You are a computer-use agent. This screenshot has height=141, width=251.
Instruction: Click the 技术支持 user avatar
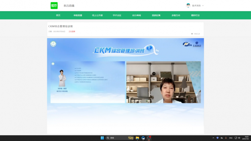[x=188, y=5]
